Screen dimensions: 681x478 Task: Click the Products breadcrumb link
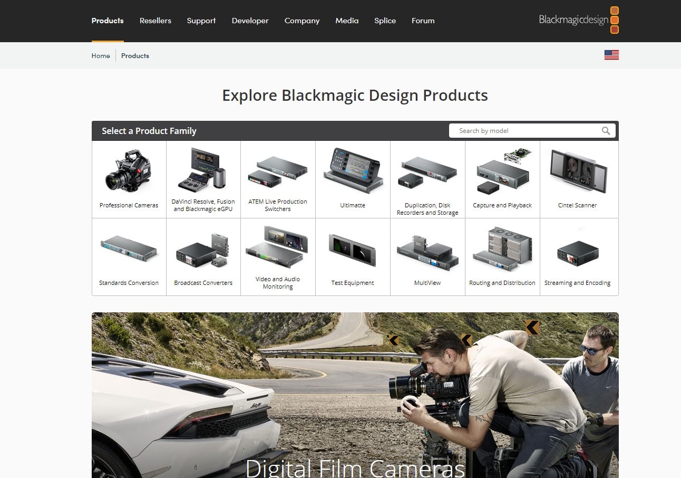point(135,55)
